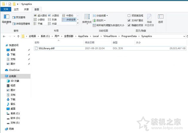Image resolution: width=188 pixels, height=133 pixels.
Task: Click the new folder title bar icon
Action: (x=14, y=4)
